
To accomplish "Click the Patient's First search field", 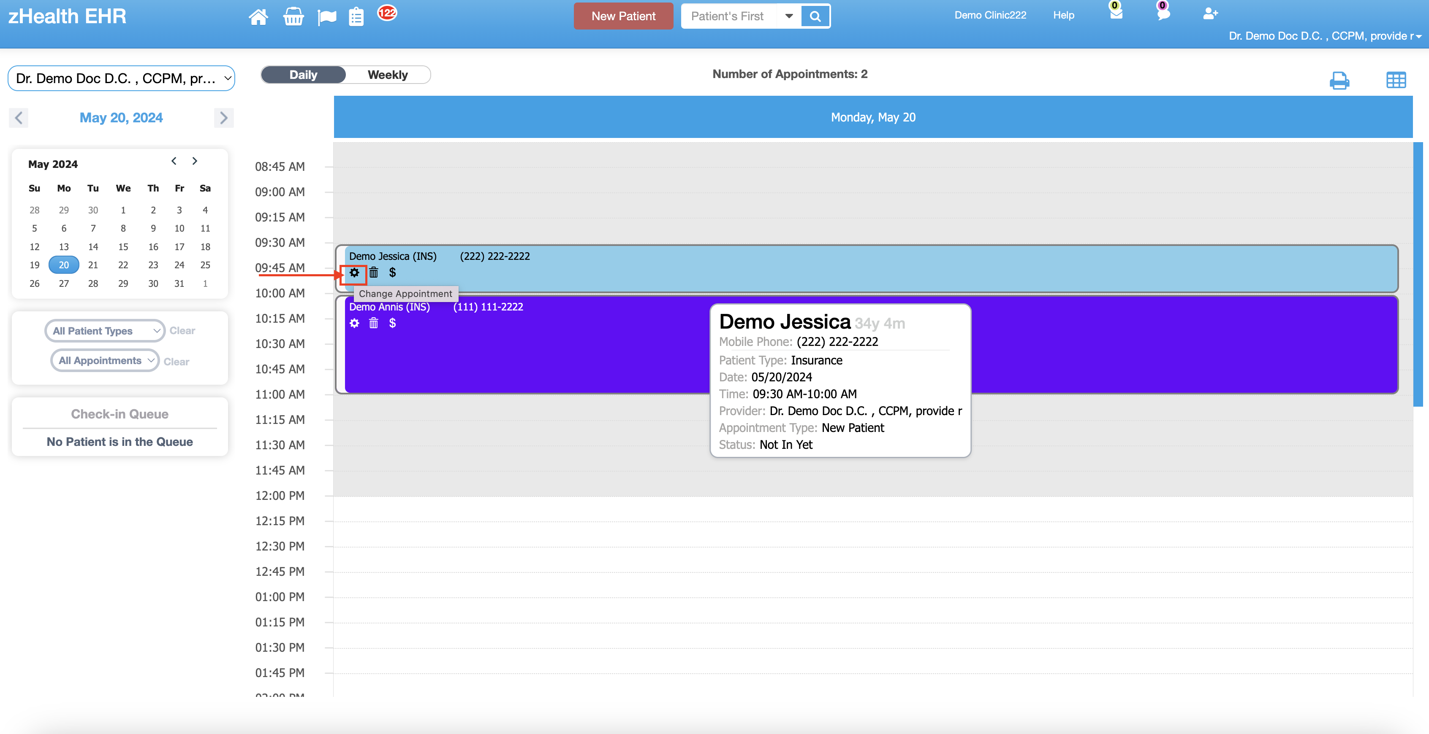I will coord(728,16).
